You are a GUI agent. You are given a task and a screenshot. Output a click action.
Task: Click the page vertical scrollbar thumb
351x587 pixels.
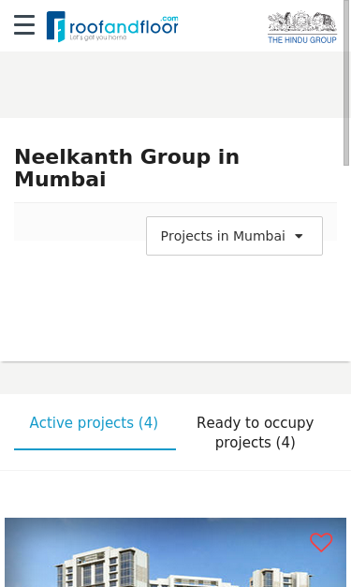point(346,82)
